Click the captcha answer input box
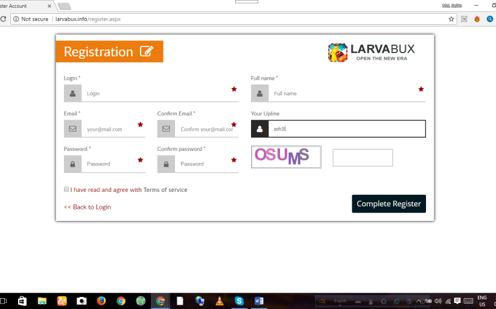This screenshot has height=309, width=496. click(x=363, y=158)
